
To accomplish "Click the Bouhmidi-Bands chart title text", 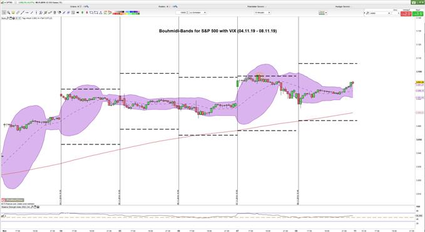I will coord(218,31).
